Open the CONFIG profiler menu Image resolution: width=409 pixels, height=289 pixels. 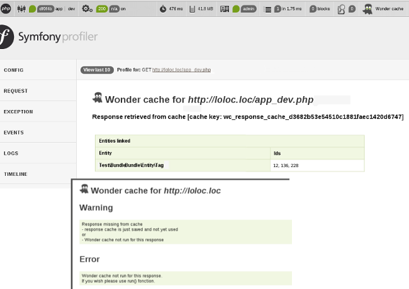[x=38, y=70]
